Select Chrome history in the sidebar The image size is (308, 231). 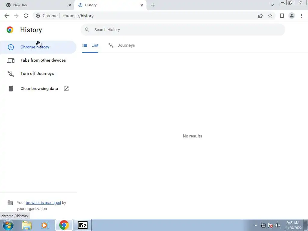(x=38, y=47)
